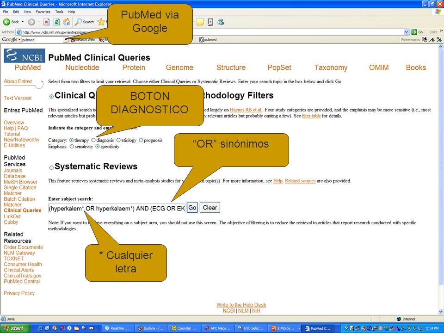Go to the Nucleotide database tab

[82, 68]
